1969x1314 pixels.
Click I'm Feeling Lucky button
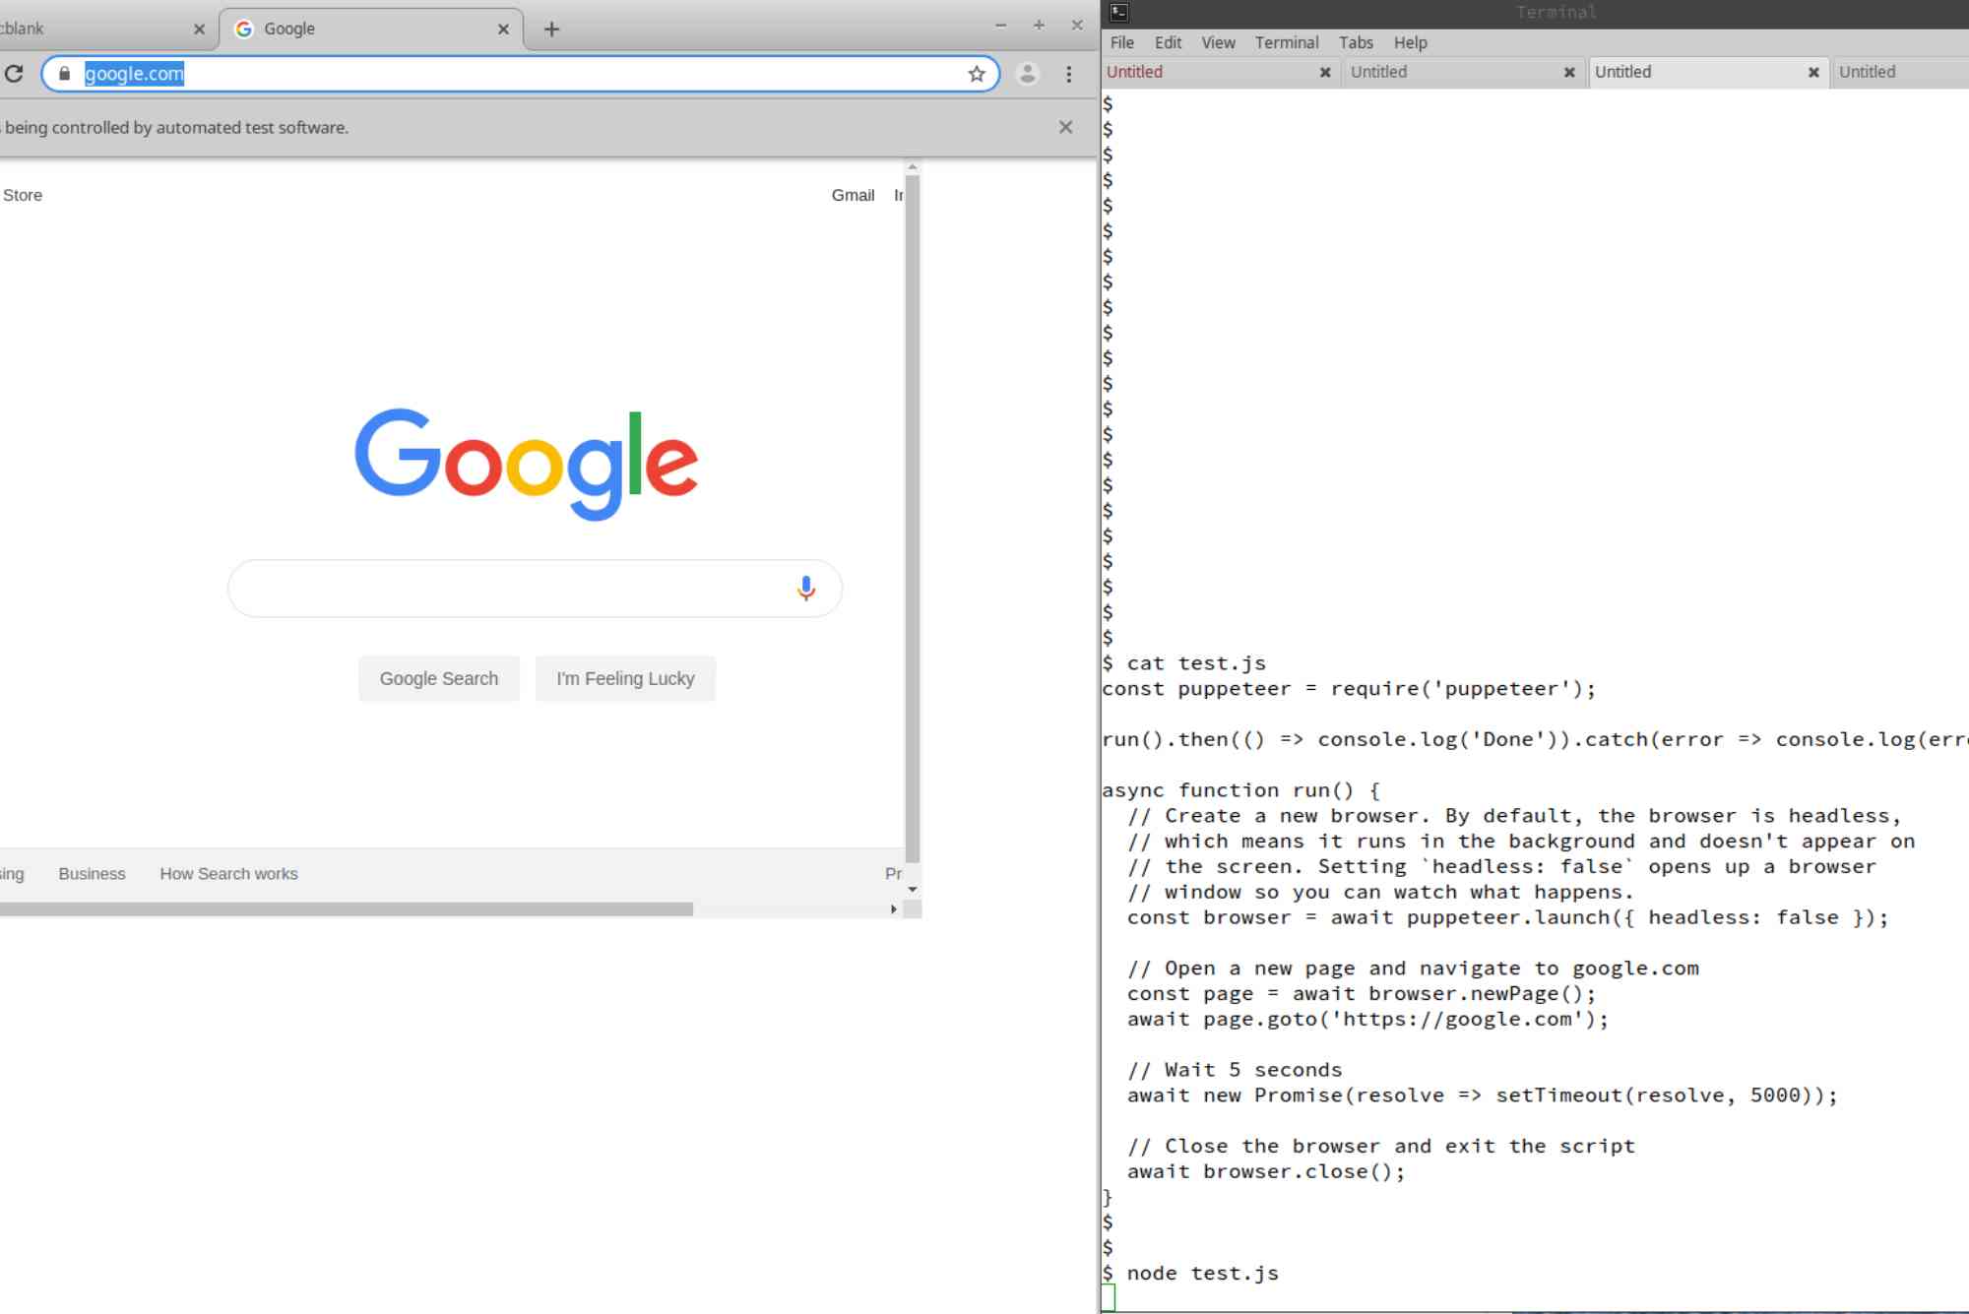(x=625, y=678)
